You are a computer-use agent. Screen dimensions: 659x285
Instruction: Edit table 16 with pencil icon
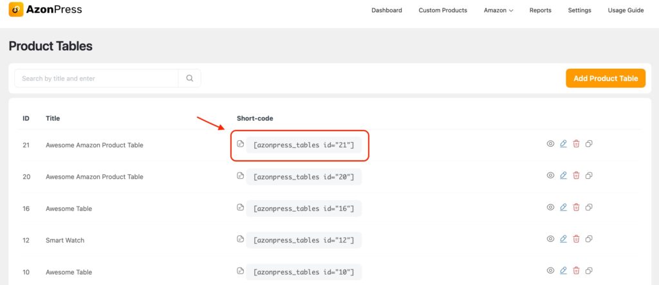(563, 207)
